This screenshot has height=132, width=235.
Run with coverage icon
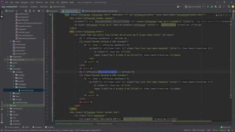click(x=216, y=7)
